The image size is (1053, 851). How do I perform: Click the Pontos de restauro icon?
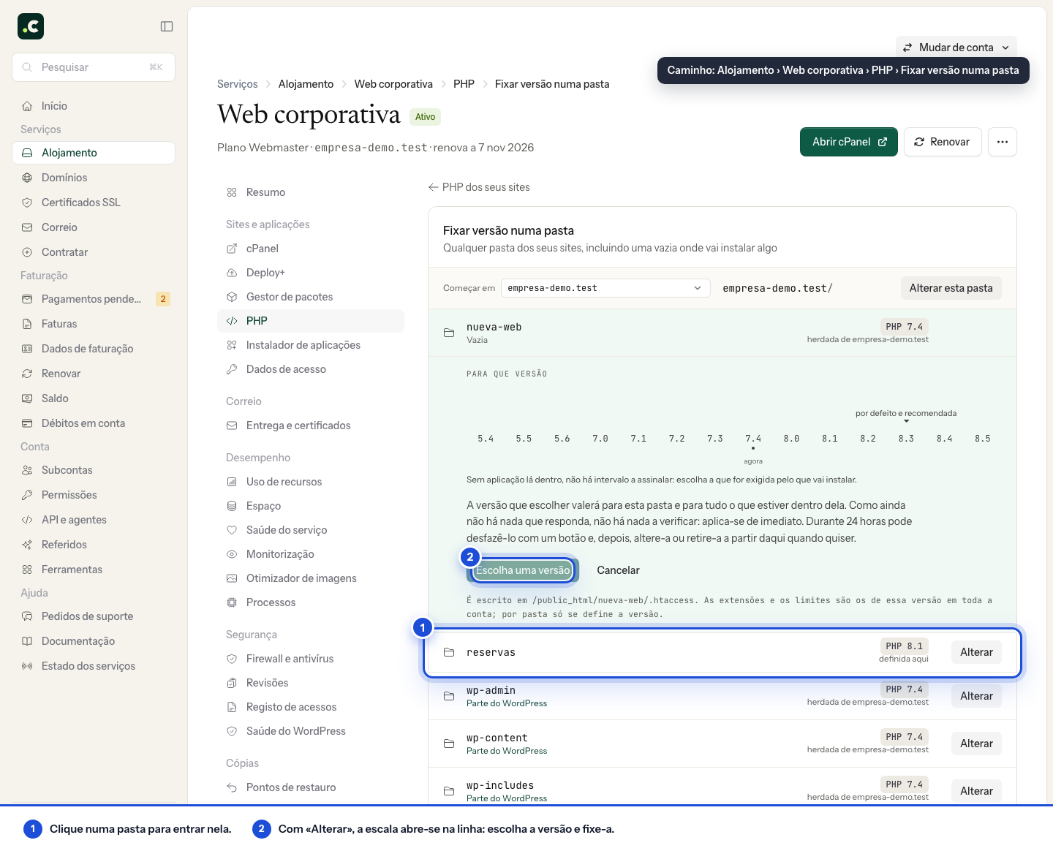click(232, 787)
